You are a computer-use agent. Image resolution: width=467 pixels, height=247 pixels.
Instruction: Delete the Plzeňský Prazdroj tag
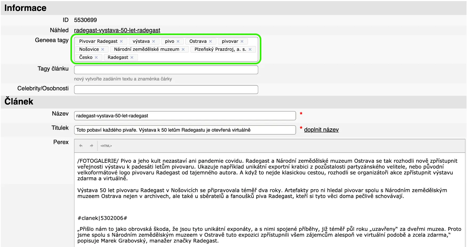(250, 49)
